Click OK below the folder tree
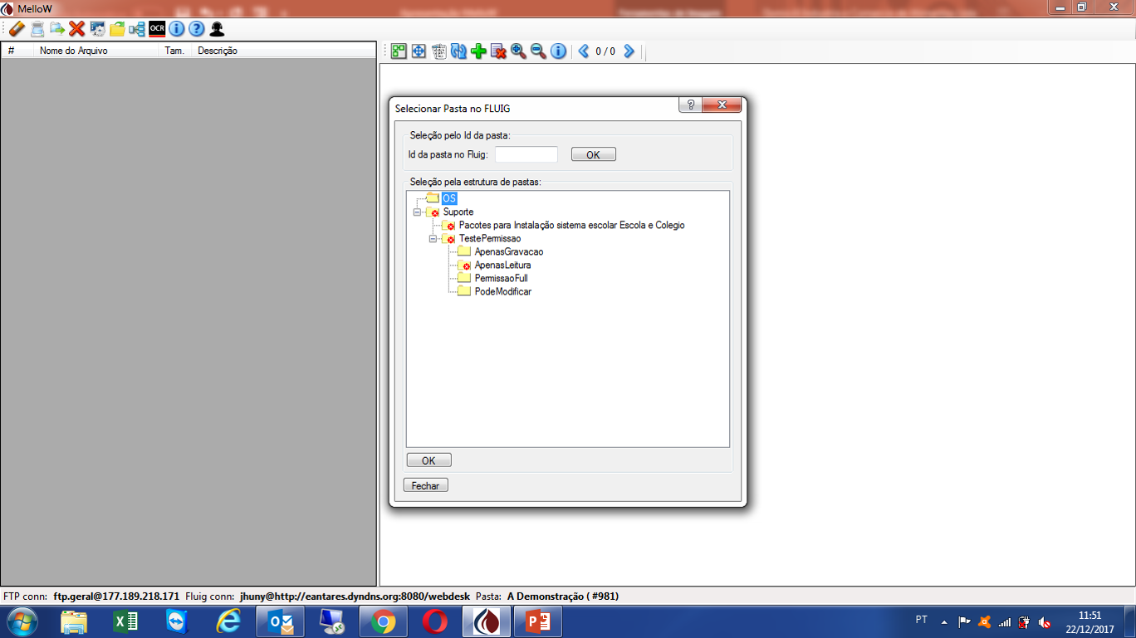The image size is (1136, 638). pos(428,460)
